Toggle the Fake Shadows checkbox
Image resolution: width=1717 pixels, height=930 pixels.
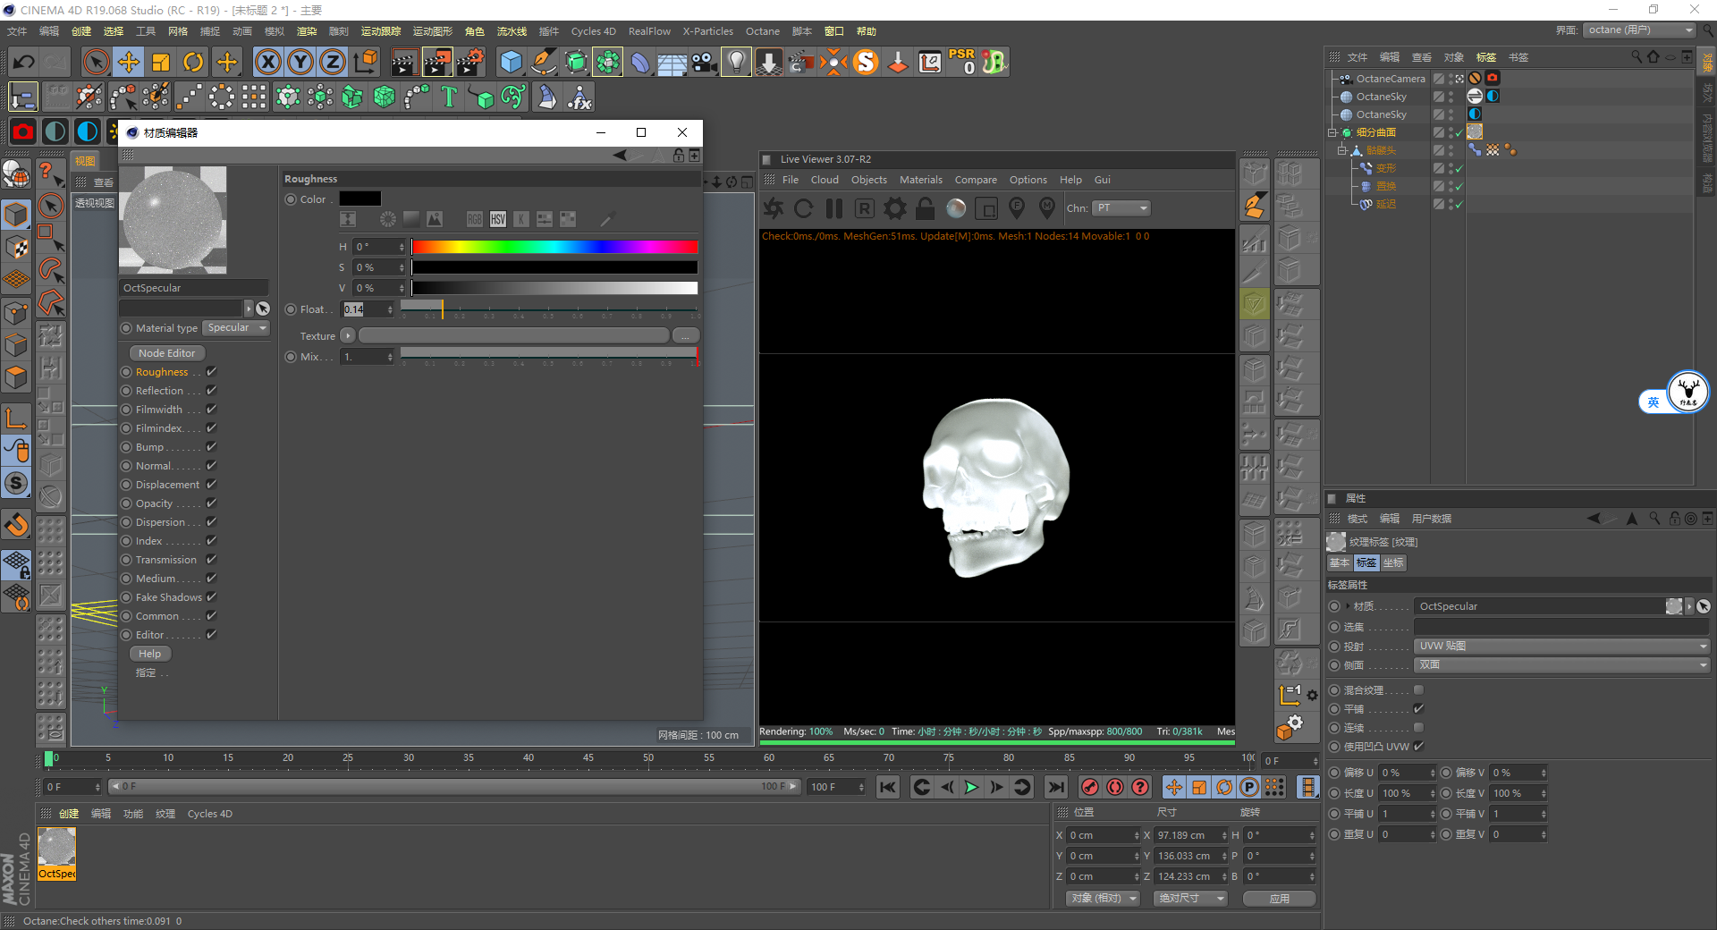(x=212, y=597)
